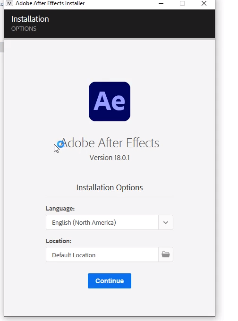Click the Adobe After Effects product title
This screenshot has height=321, width=238.
(x=110, y=143)
